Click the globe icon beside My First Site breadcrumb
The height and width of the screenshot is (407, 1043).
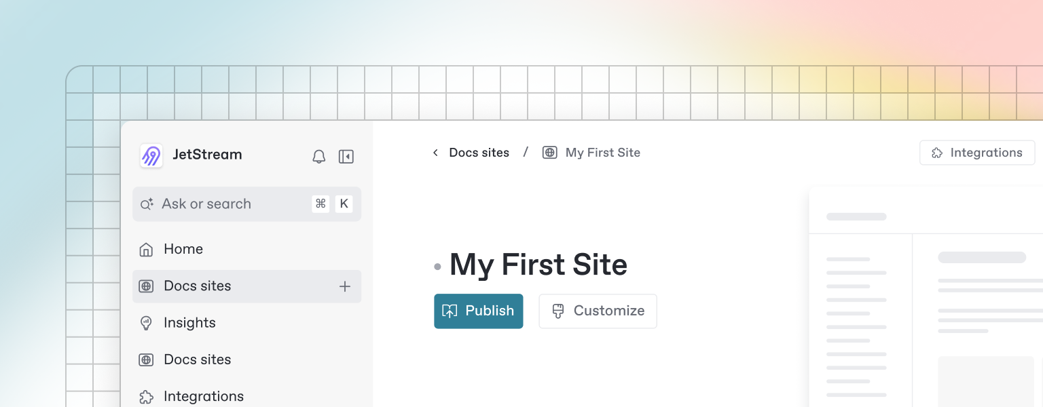(549, 153)
